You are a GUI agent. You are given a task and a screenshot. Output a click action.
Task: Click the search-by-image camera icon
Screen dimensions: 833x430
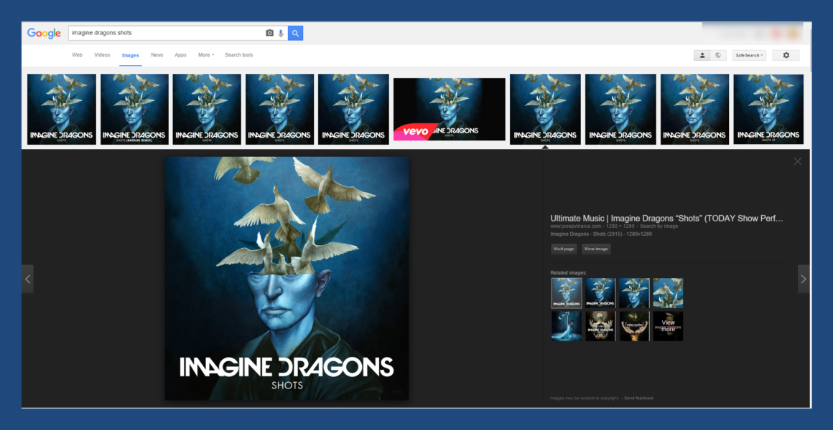coord(269,32)
